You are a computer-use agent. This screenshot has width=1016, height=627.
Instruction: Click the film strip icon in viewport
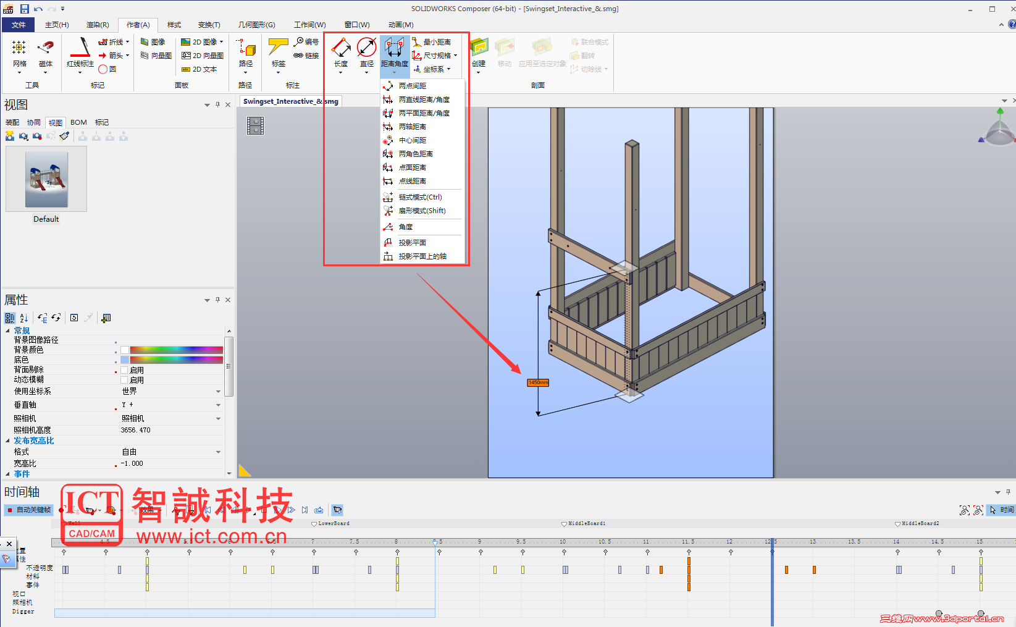[255, 126]
